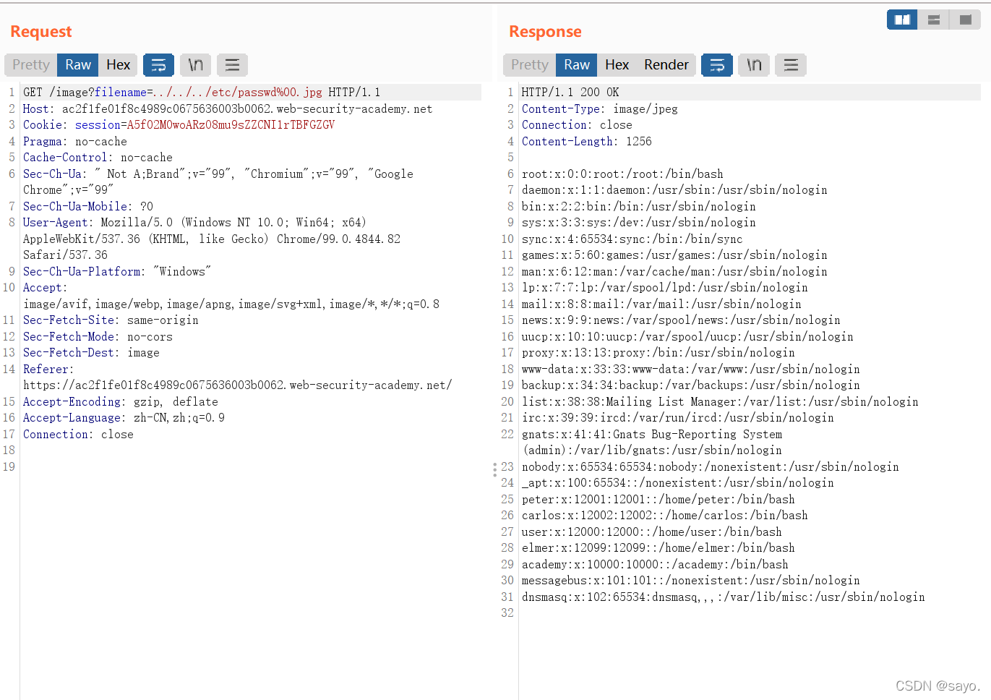
Task: Click the User-Agent header line
Action: [x=194, y=223]
